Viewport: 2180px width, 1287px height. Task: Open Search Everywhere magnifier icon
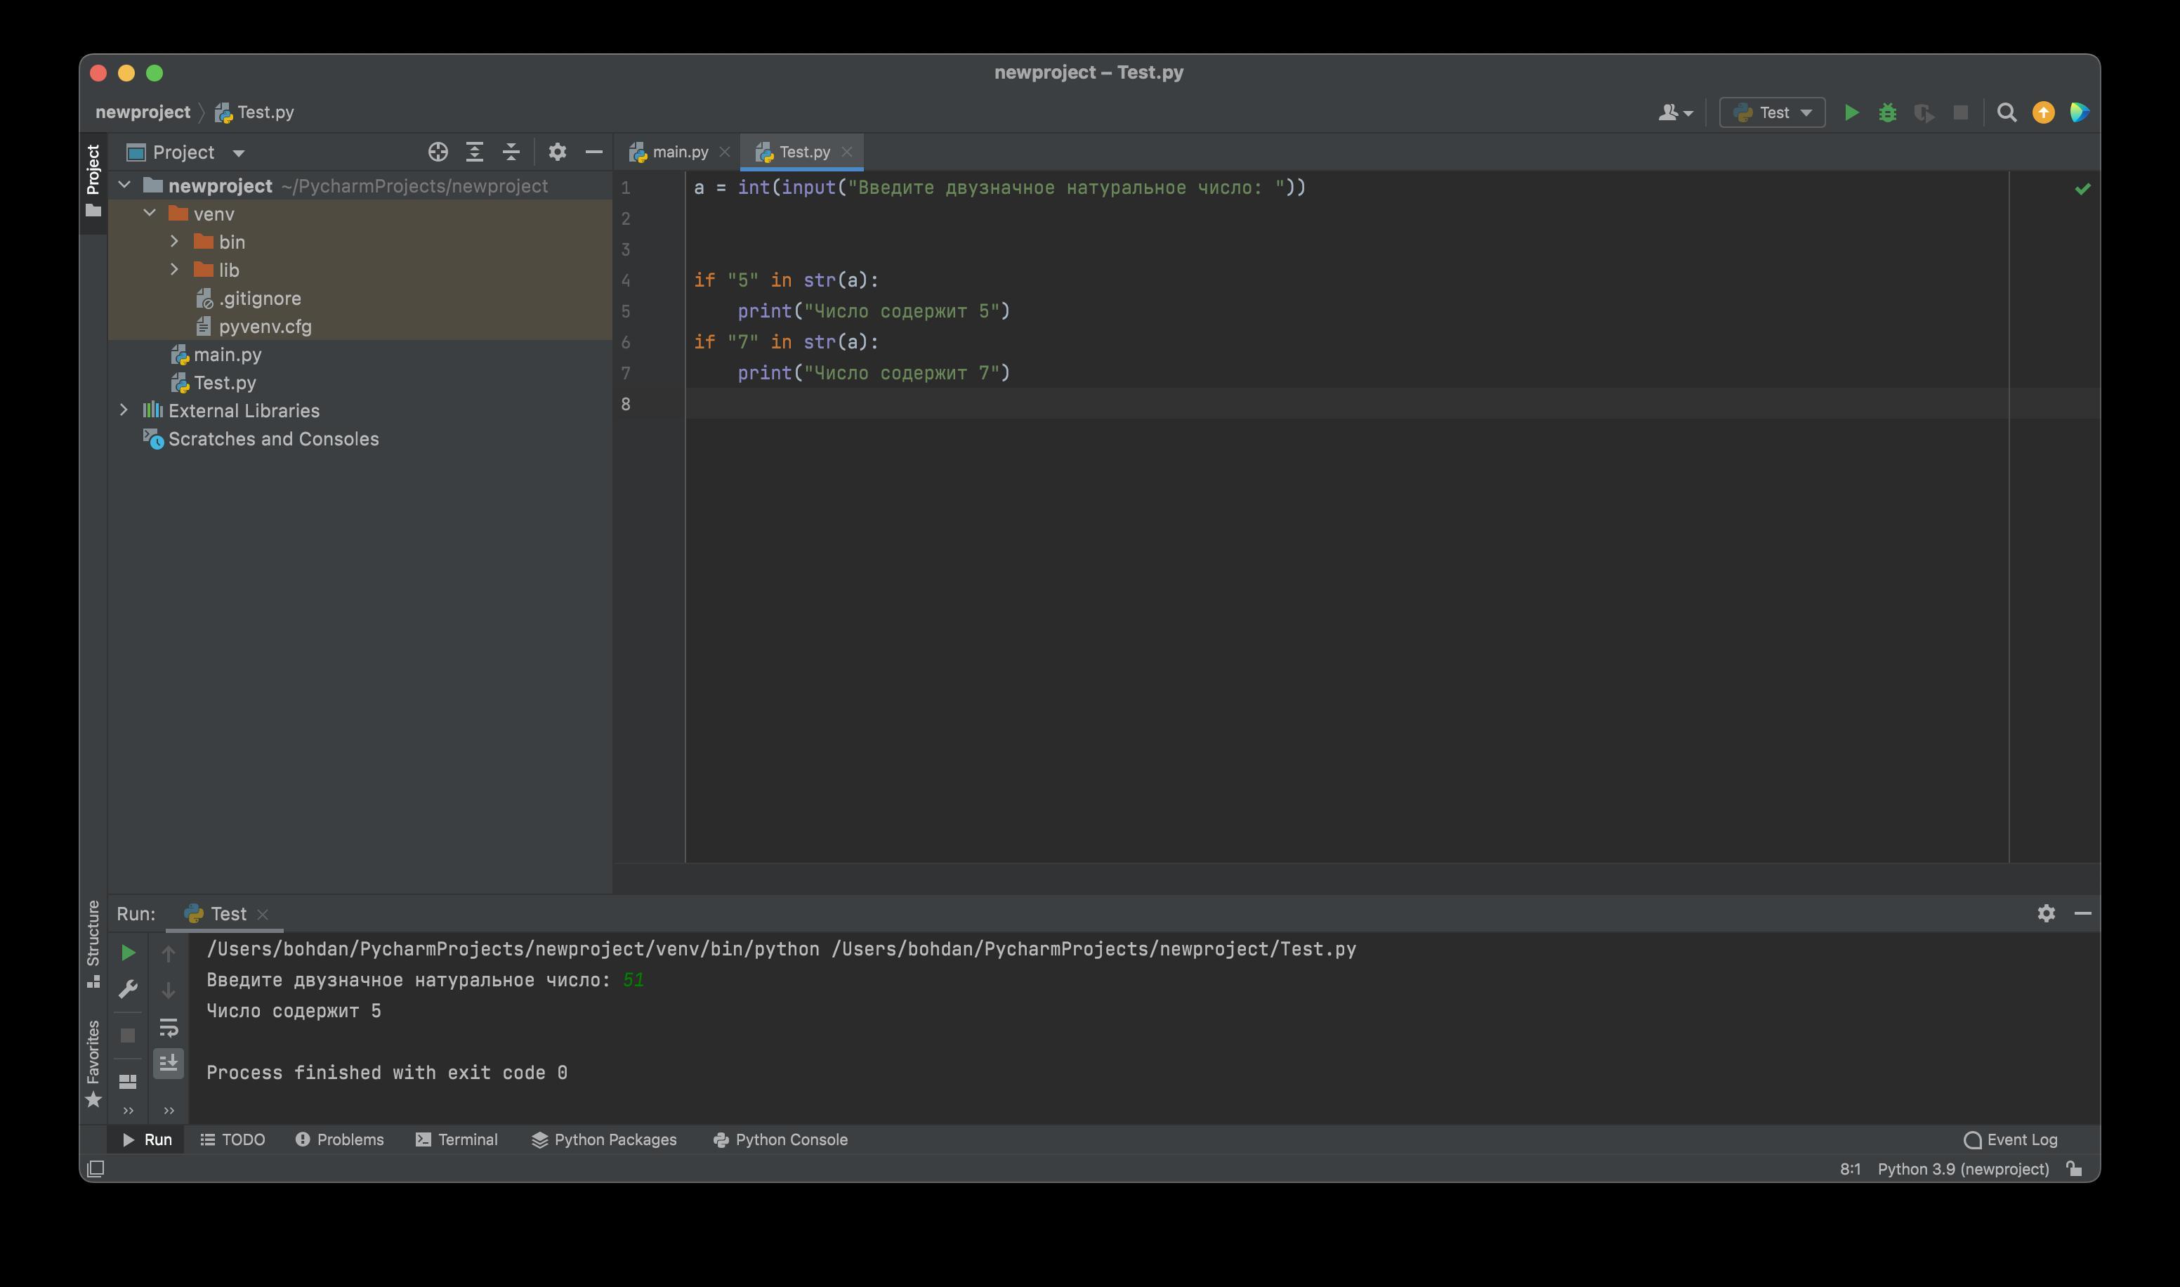point(2006,112)
